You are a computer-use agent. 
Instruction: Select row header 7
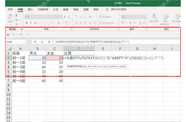(8, 81)
